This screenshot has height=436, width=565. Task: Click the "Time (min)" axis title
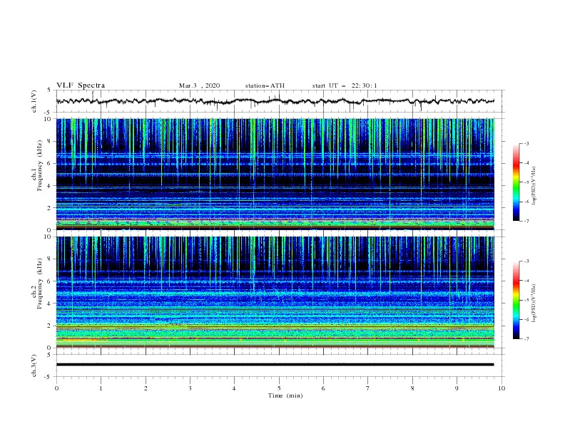285,395
